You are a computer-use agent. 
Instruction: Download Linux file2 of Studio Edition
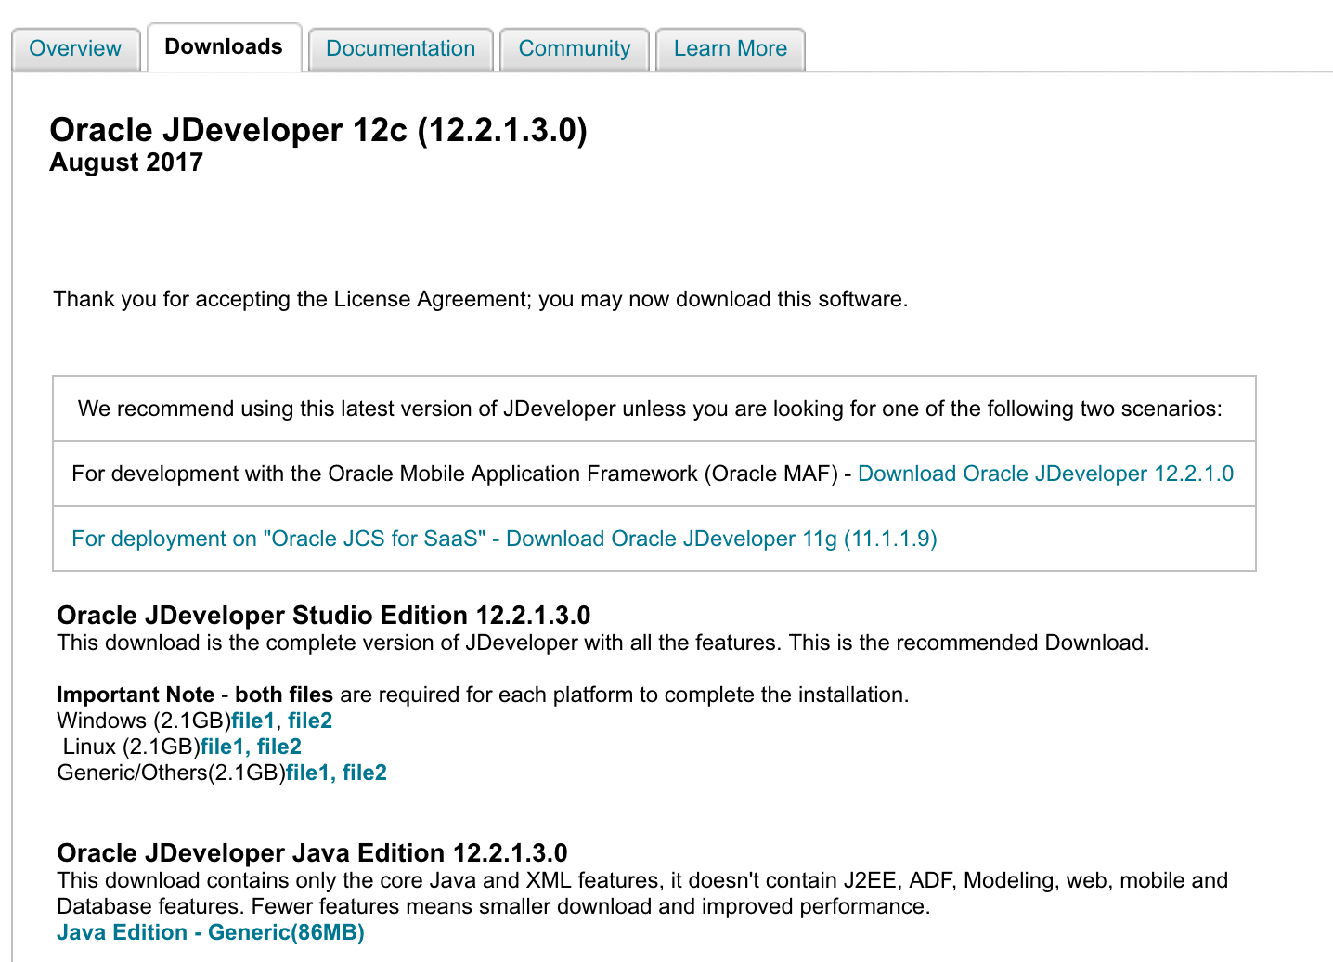[279, 747]
